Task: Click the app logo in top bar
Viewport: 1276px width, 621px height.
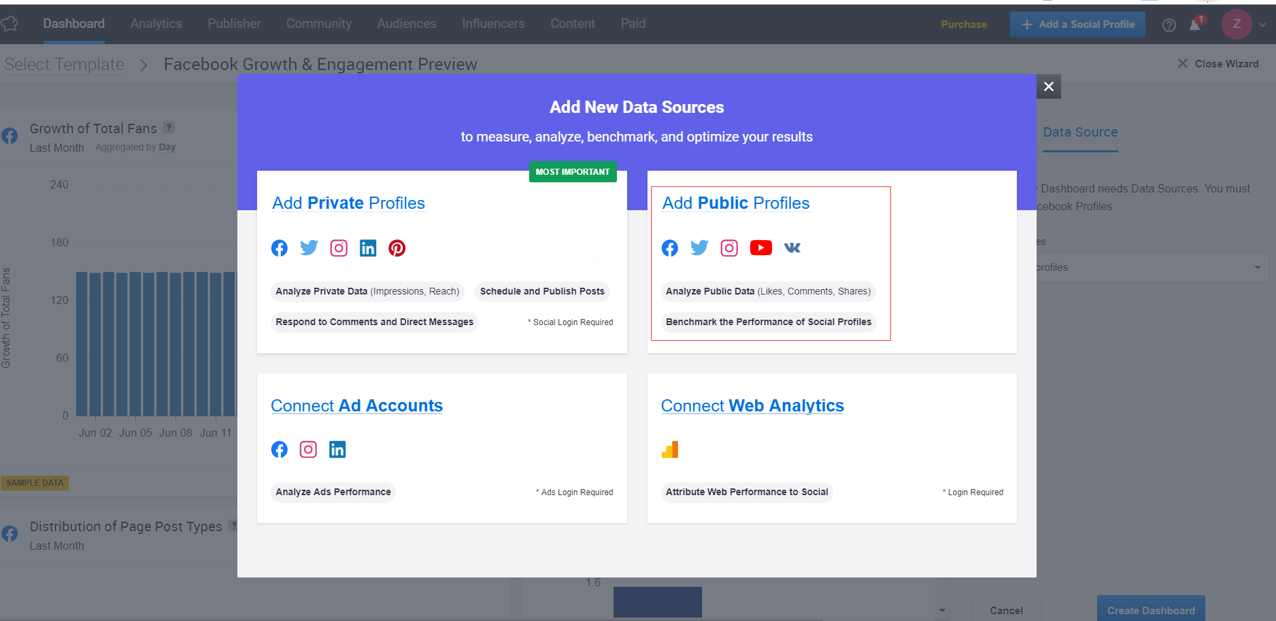Action: pyautogui.click(x=10, y=24)
